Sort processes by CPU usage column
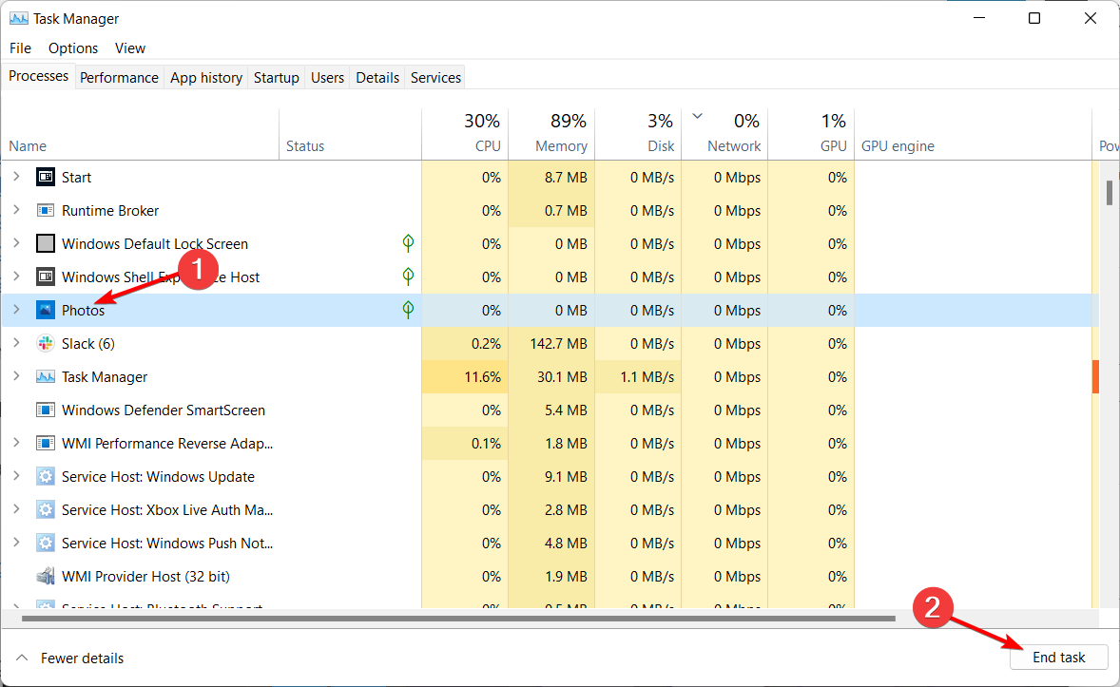The width and height of the screenshot is (1120, 687). [x=465, y=134]
